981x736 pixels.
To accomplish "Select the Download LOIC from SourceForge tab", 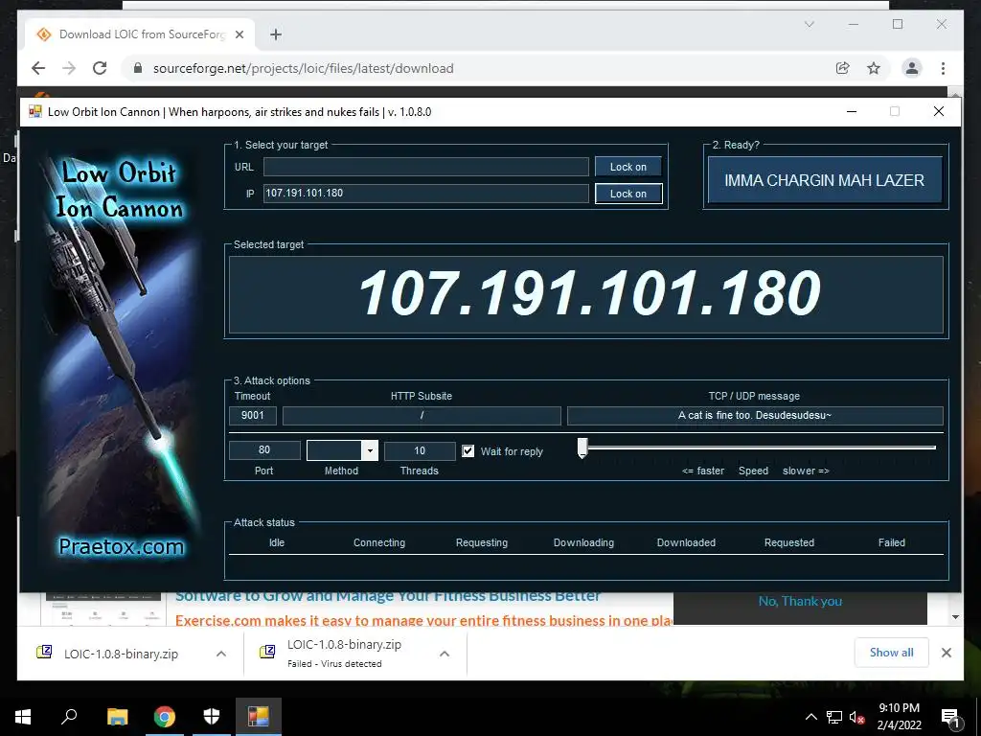I will pos(140,34).
